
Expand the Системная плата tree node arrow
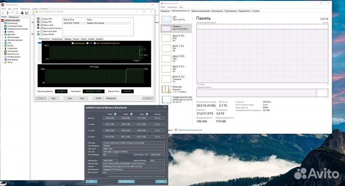pos(2,26)
